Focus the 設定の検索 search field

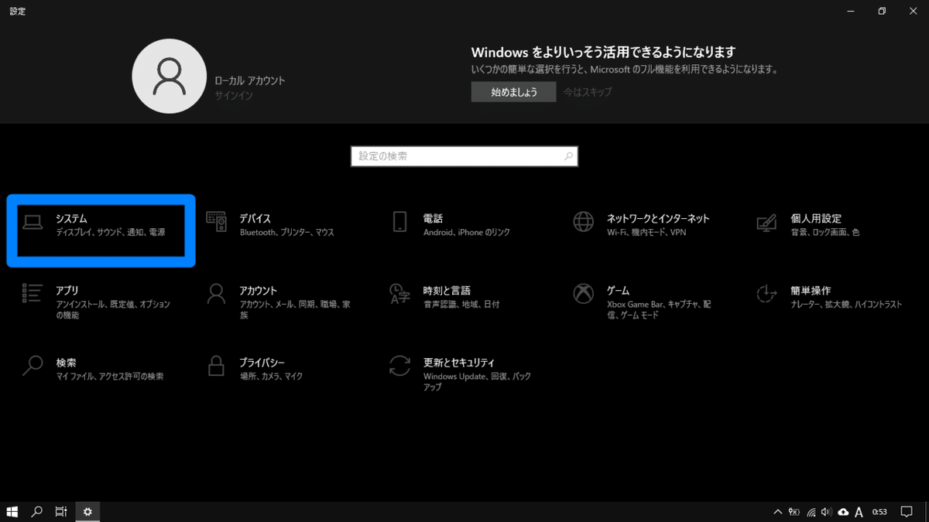point(464,156)
